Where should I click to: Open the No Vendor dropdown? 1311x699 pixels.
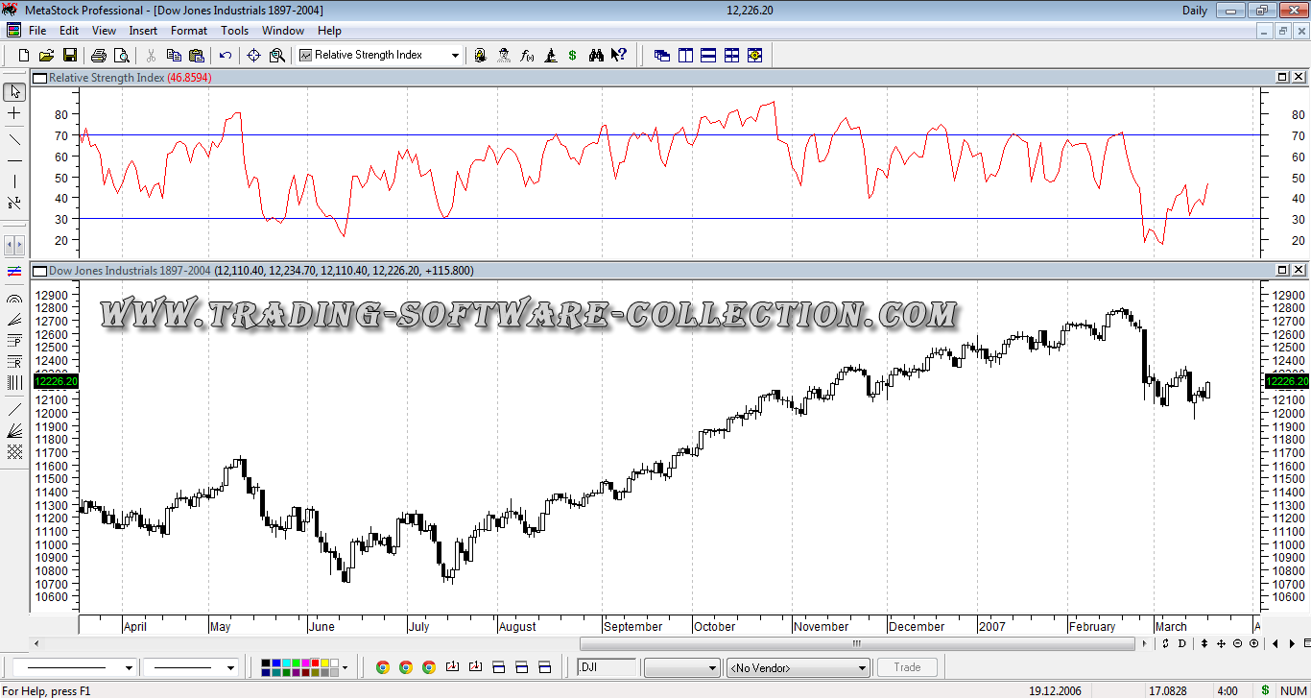(x=861, y=667)
